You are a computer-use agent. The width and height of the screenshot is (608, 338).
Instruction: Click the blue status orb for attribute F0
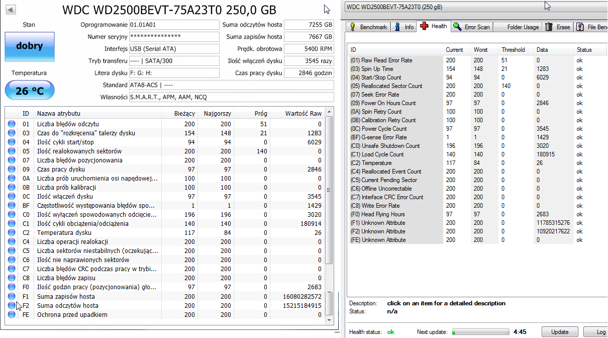[12, 287]
